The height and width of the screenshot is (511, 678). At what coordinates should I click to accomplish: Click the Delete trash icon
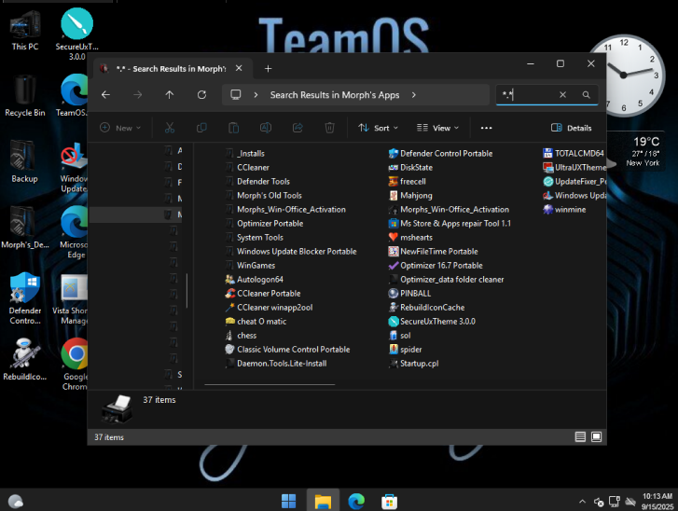click(329, 128)
